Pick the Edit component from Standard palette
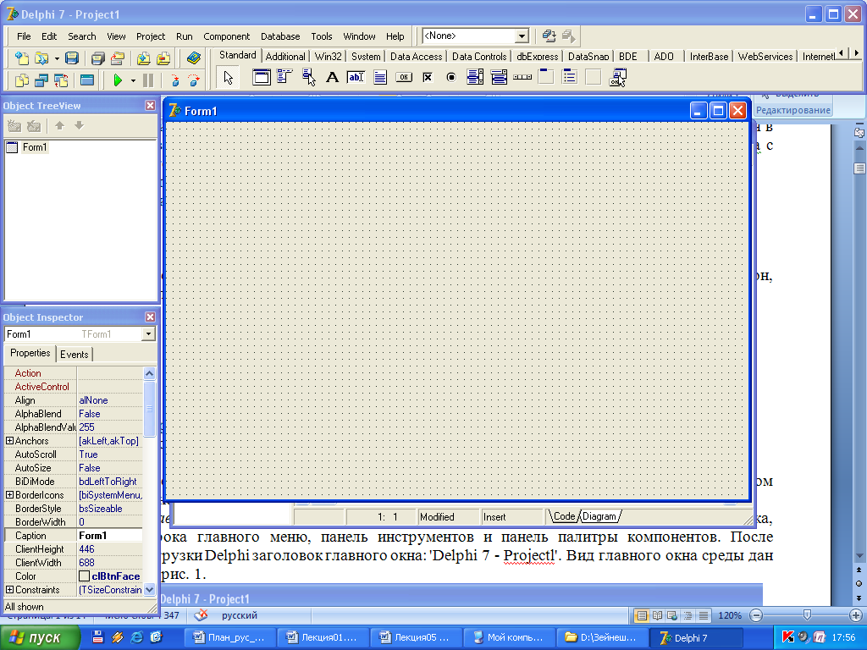Viewport: 867px width, 650px height. [356, 78]
